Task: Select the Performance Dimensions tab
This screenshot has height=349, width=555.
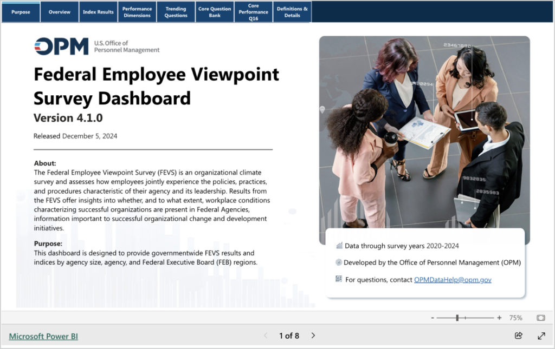Action: [x=137, y=12]
